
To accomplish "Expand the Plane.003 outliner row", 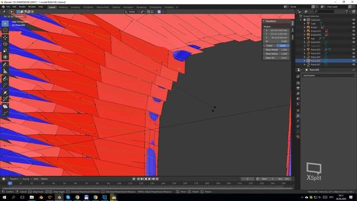I will pyautogui.click(x=305, y=50).
